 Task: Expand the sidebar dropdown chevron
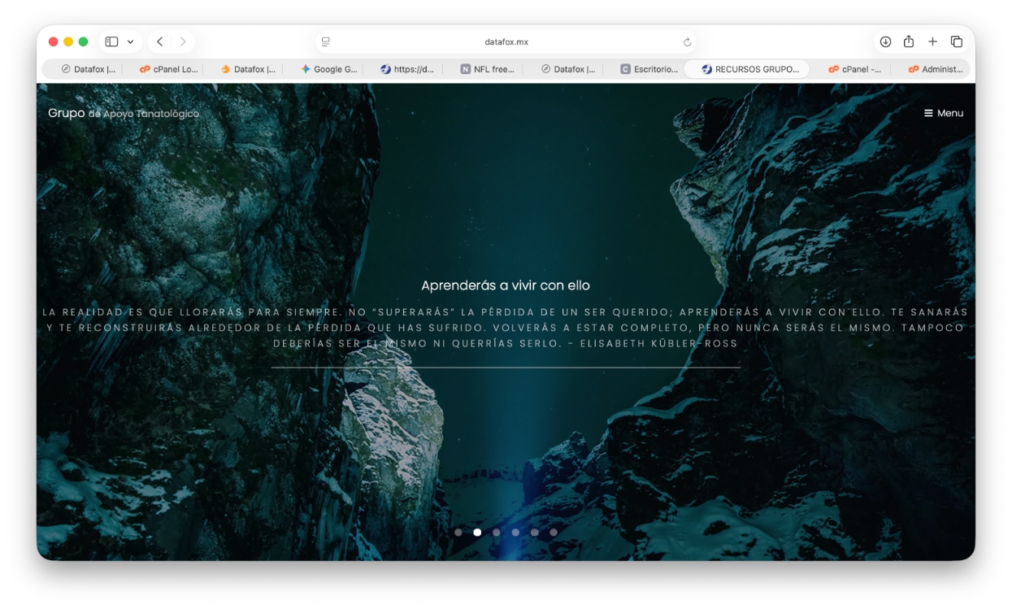[130, 41]
